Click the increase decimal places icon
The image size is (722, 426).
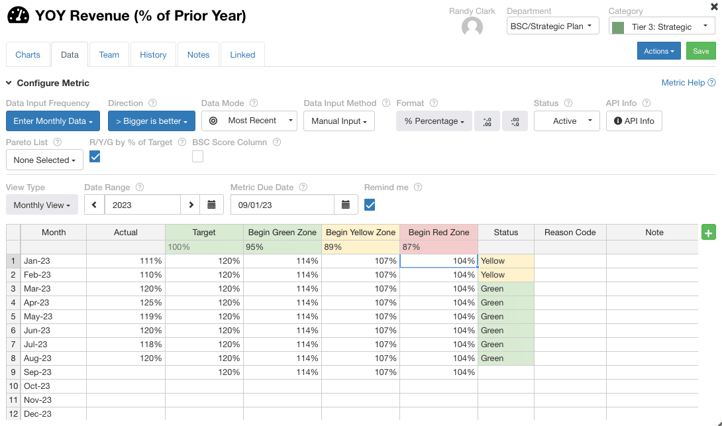(x=487, y=121)
